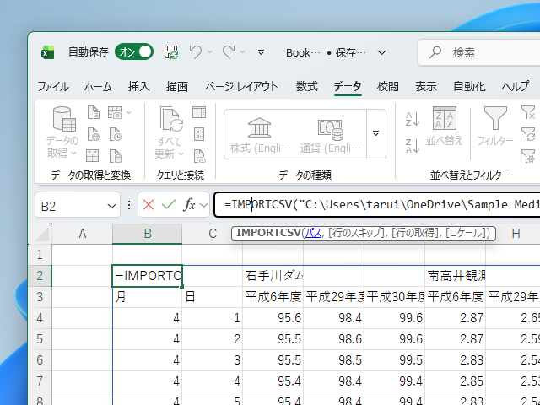Click Sort A to Z ascending icon
This screenshot has height=405, width=540.
[x=413, y=119]
